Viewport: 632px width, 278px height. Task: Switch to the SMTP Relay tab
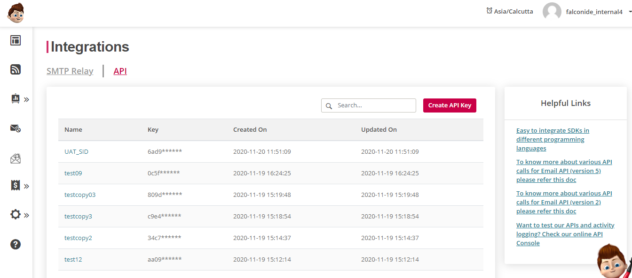click(70, 71)
